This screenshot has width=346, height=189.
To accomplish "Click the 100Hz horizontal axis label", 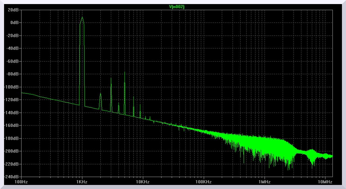I will [x=21, y=182].
